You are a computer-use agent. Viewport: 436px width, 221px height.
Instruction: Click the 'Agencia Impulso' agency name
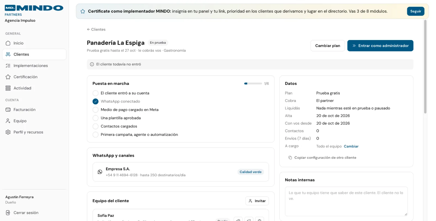(x=20, y=21)
